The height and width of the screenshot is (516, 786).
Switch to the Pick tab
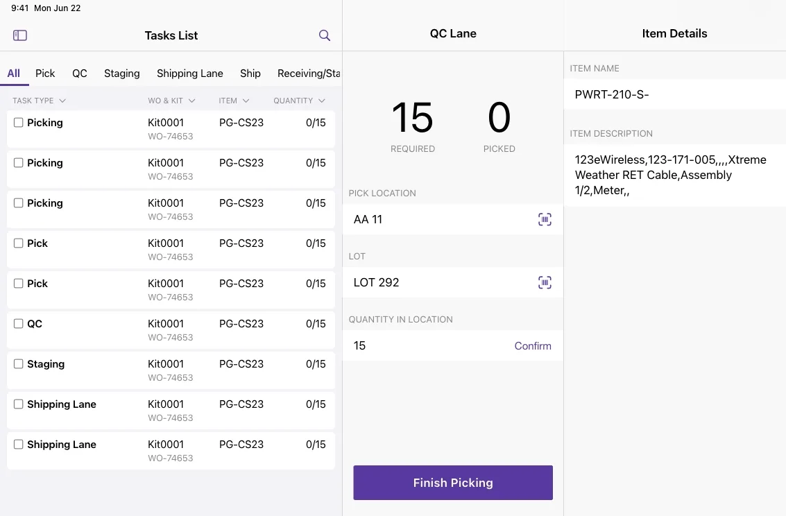[45, 73]
